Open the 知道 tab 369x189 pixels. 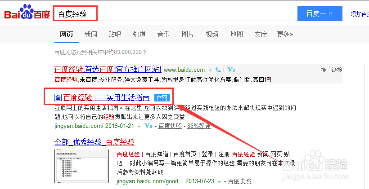(139, 34)
